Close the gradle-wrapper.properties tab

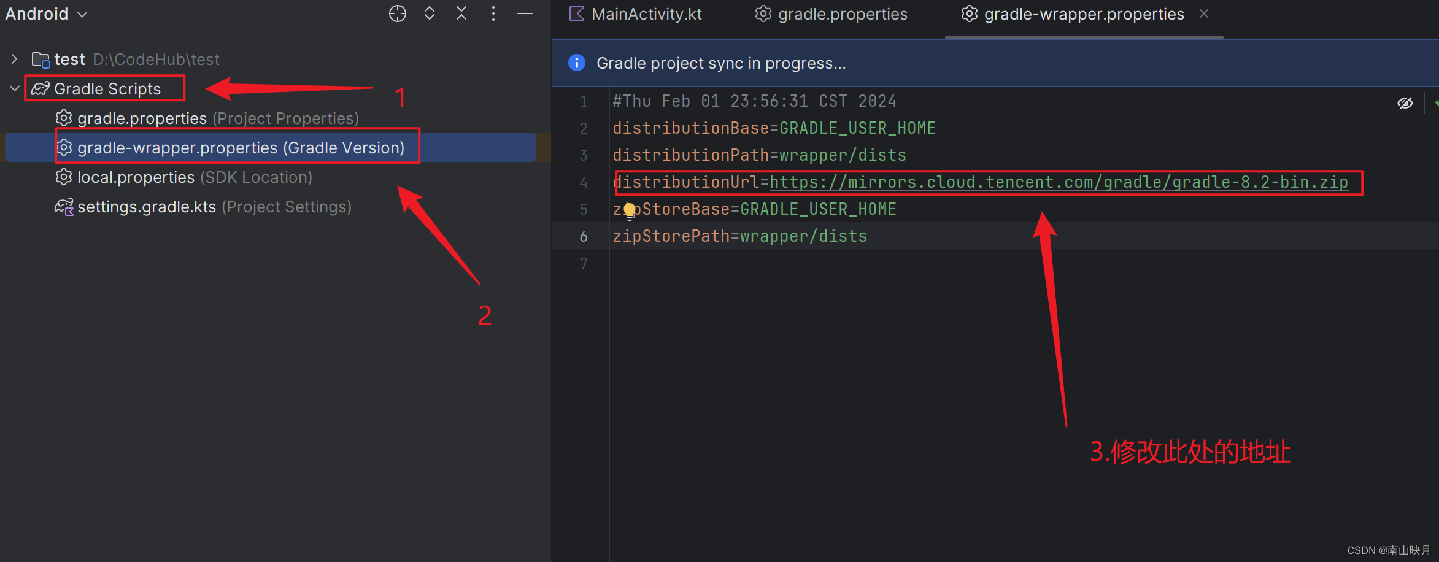pyautogui.click(x=1204, y=13)
